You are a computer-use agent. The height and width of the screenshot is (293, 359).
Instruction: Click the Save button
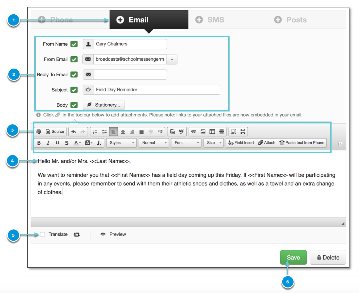[x=293, y=257]
